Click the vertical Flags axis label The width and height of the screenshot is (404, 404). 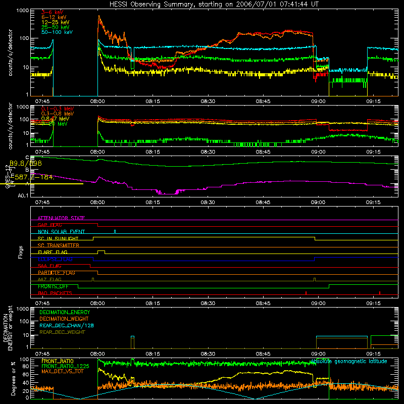tap(20, 252)
